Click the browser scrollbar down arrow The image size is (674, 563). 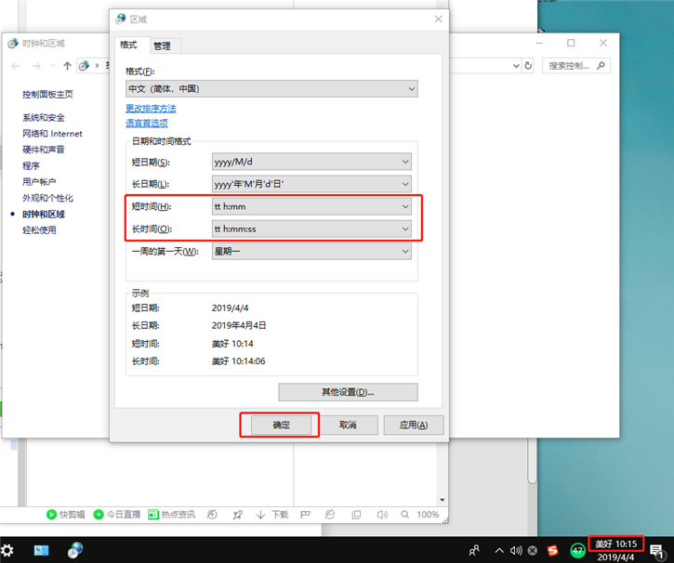click(x=443, y=500)
